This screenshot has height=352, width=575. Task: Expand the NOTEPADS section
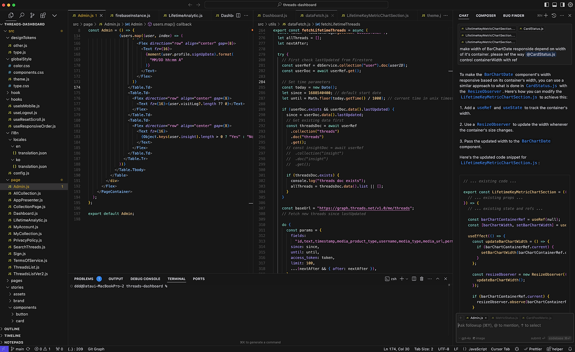pos(34,343)
